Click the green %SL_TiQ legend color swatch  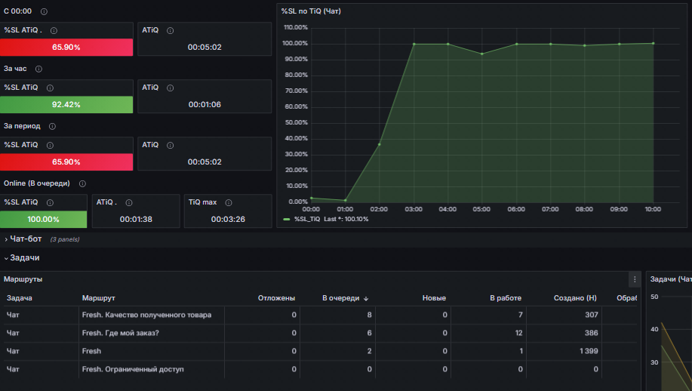287,220
